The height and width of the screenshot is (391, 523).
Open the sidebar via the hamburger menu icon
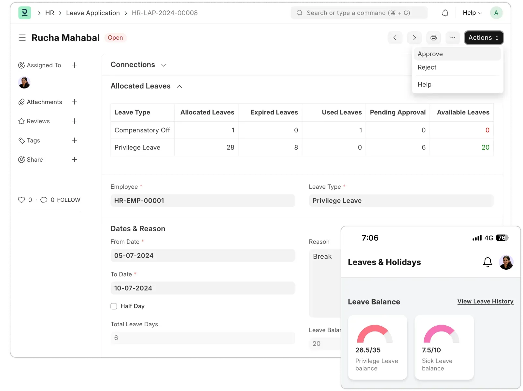22,37
